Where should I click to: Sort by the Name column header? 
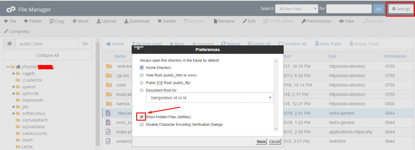(x=120, y=56)
